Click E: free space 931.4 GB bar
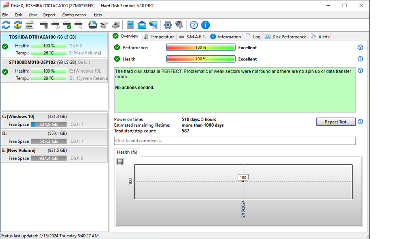 (x=49, y=158)
